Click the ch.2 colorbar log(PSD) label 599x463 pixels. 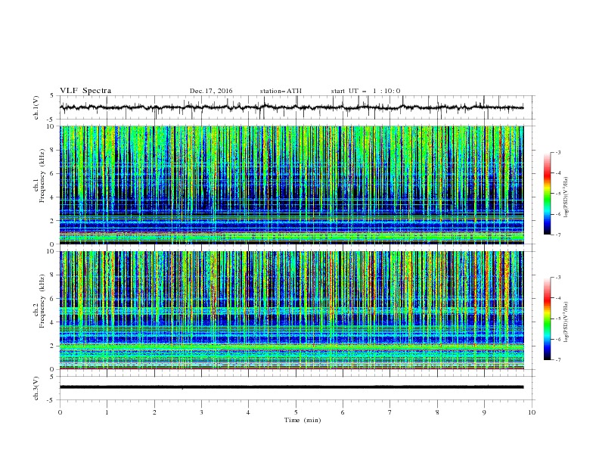(x=566, y=322)
